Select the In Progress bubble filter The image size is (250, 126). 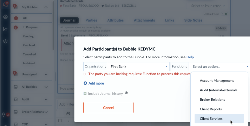30,27
